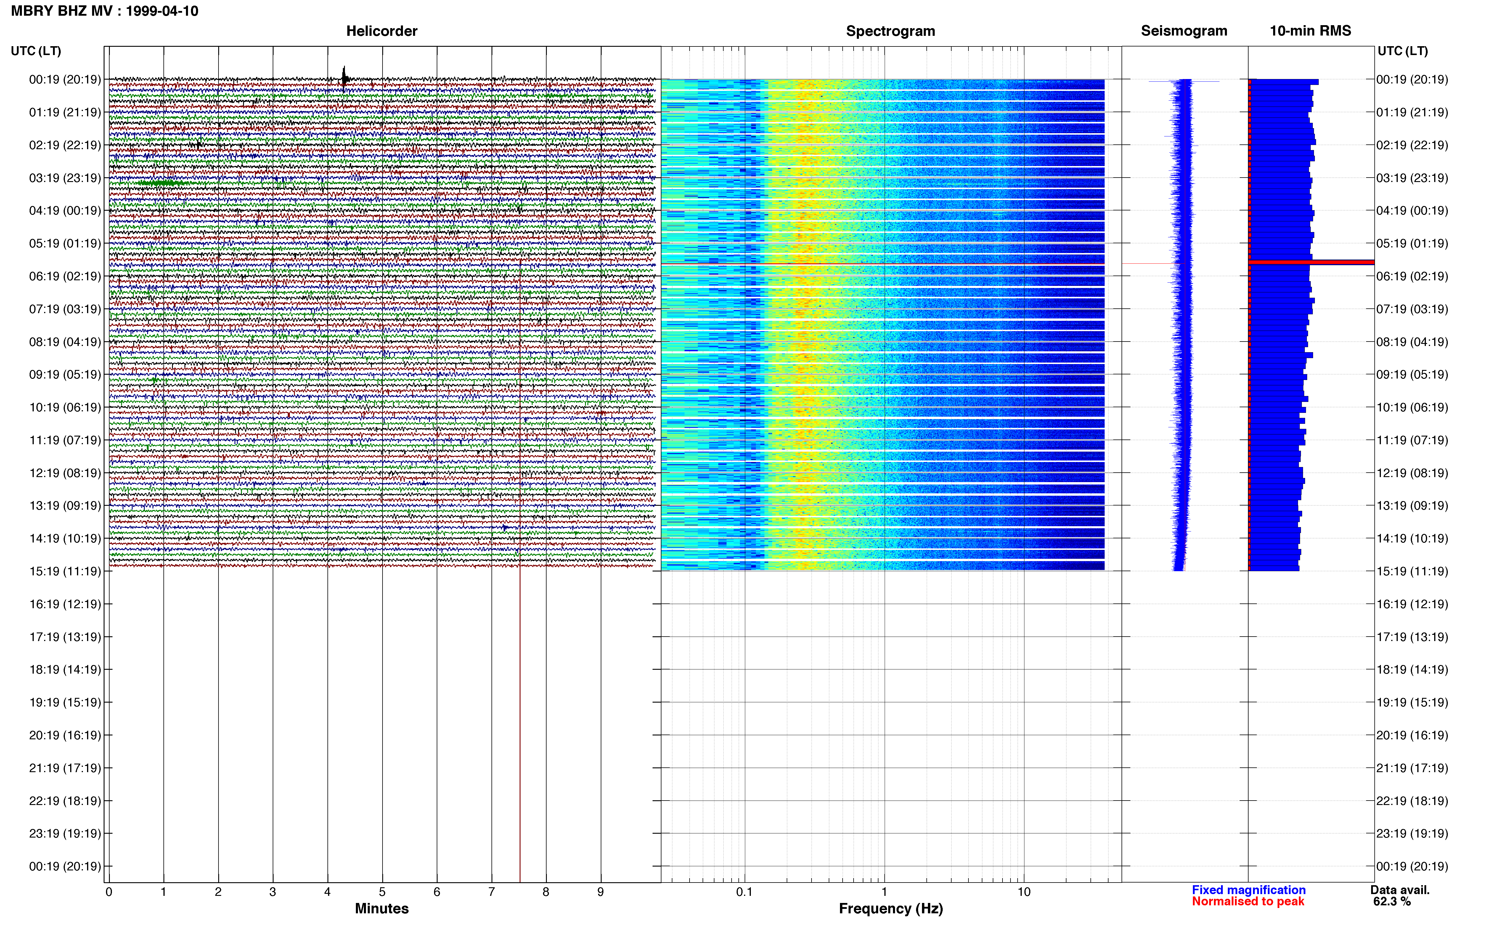Click the left time label 22:19 (18:19)
1486x929 pixels.
click(65, 801)
